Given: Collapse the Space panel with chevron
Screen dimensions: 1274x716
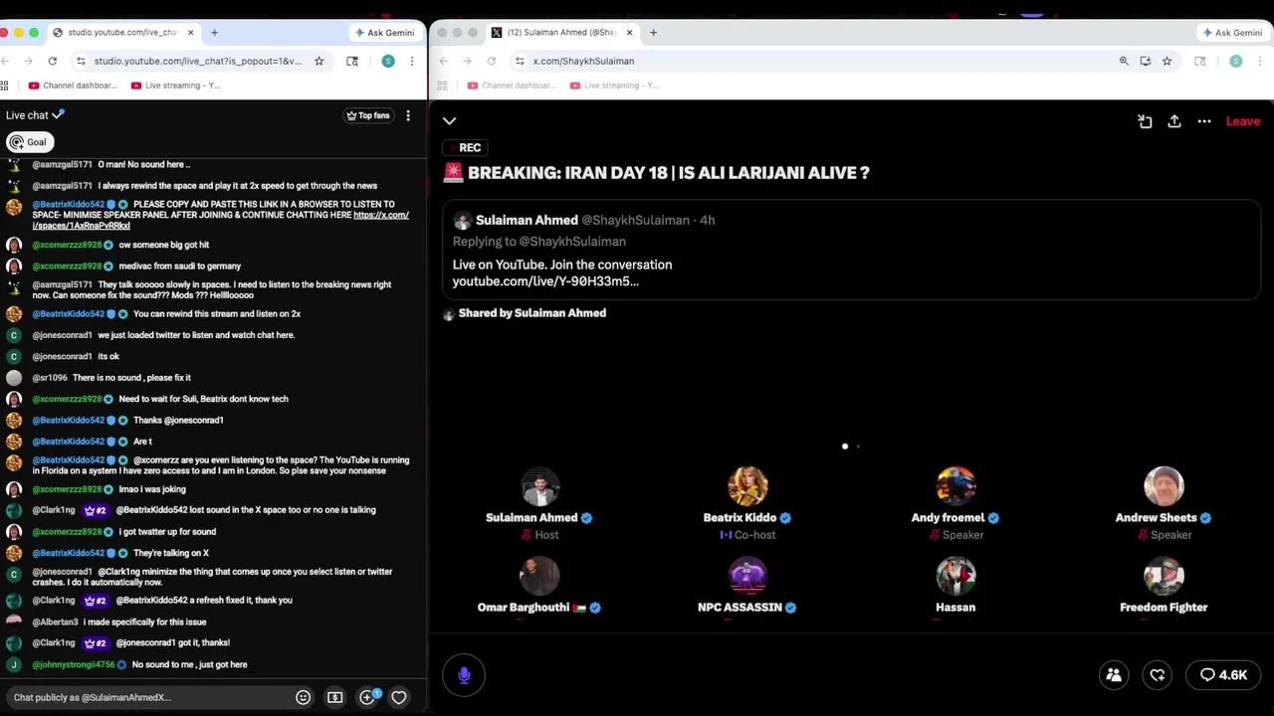Looking at the screenshot, I should [449, 121].
